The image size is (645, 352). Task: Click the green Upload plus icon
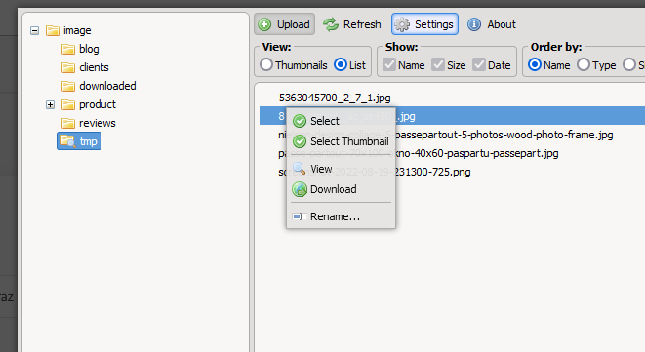click(264, 24)
